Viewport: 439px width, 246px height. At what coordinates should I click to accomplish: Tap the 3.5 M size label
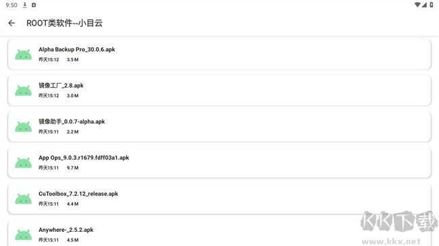pos(72,59)
